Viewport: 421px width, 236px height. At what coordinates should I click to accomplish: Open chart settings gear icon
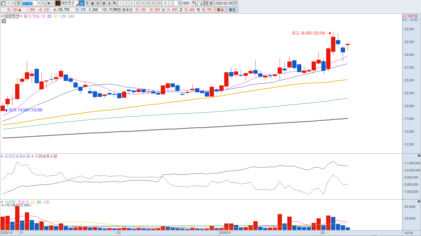point(211,3)
